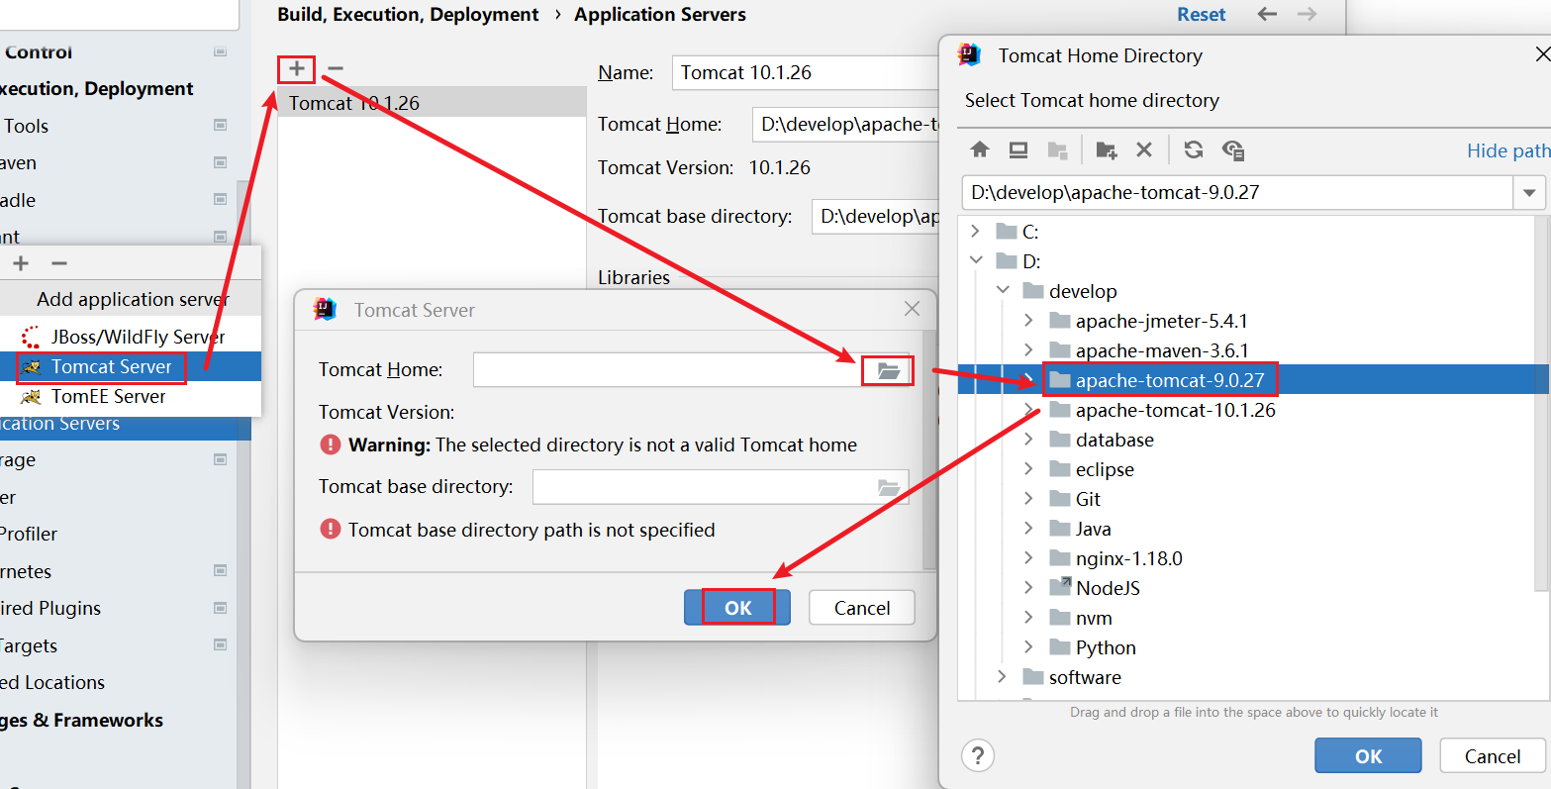The width and height of the screenshot is (1551, 789).
Task: Select the database folder
Action: tap(1115, 440)
